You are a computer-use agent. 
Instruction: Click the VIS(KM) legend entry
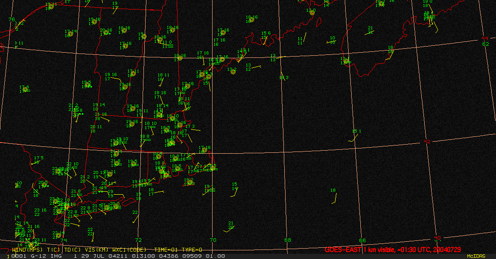coord(96,250)
